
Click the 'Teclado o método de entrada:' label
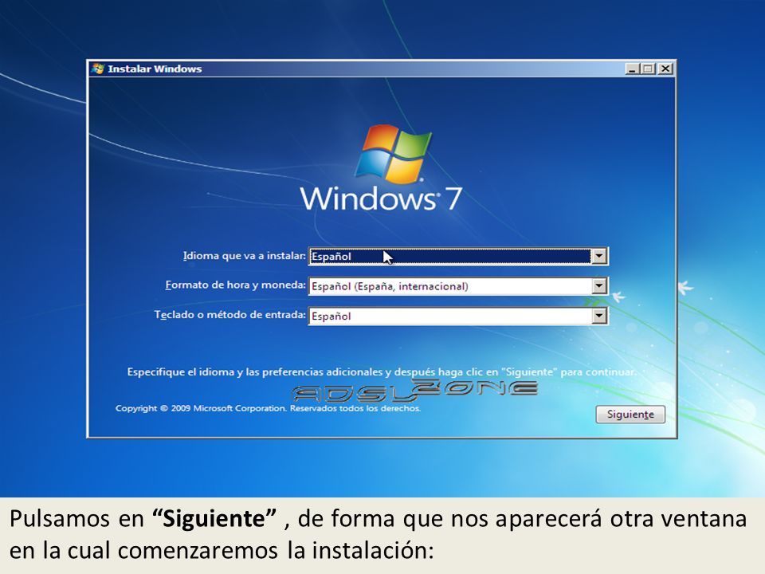[229, 315]
